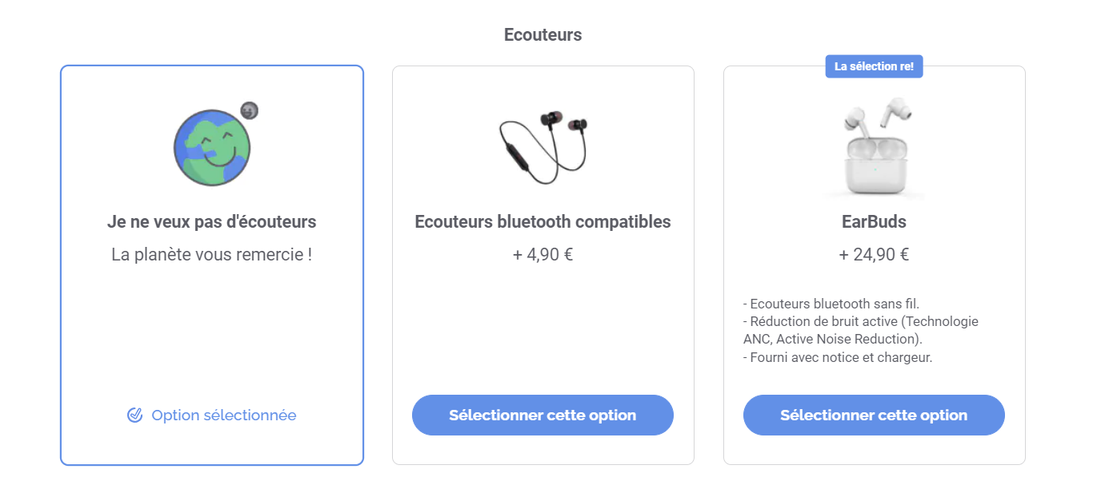
Task: Click the 'Réduction de bruit active' description line
Action: 861,321
